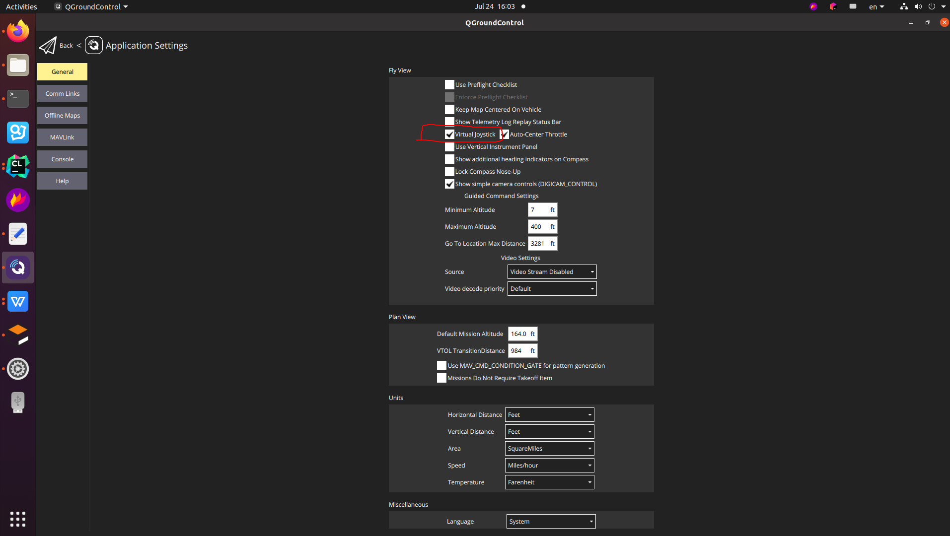Launch CLion from the dock
Image resolution: width=950 pixels, height=536 pixels.
click(x=18, y=166)
